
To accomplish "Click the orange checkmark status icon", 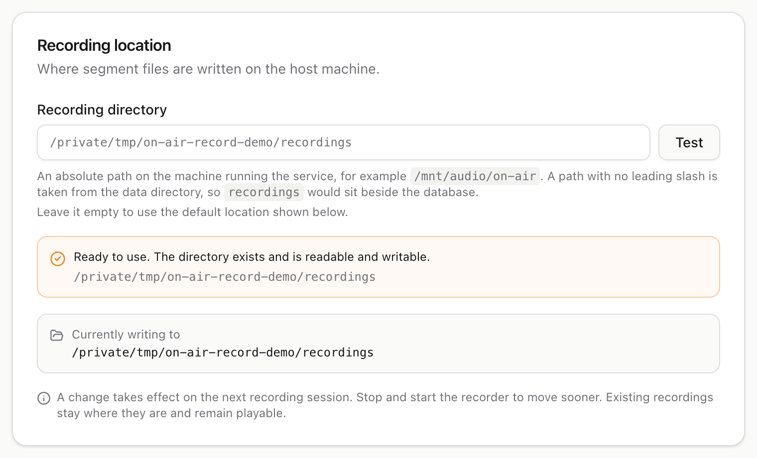I will pos(58,259).
